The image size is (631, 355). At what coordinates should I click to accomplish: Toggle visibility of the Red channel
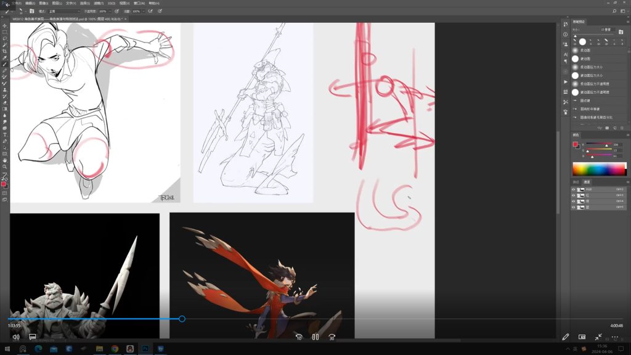click(574, 195)
